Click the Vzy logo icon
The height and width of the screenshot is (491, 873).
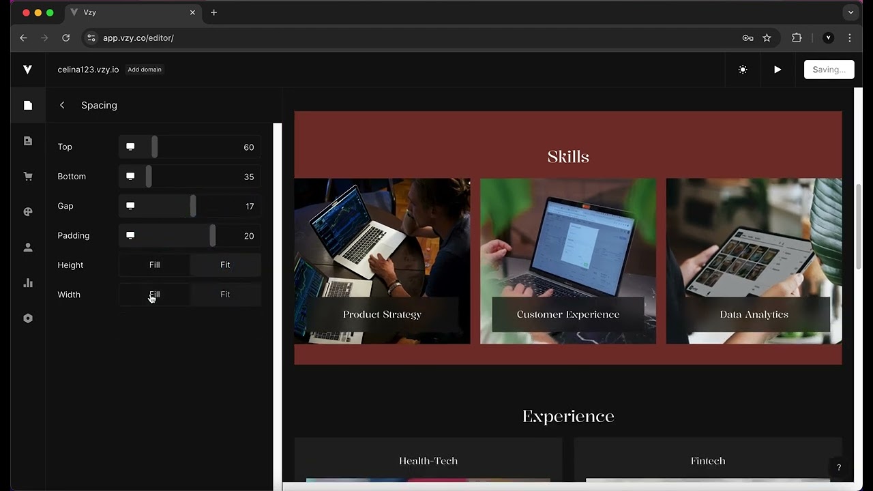pos(27,70)
